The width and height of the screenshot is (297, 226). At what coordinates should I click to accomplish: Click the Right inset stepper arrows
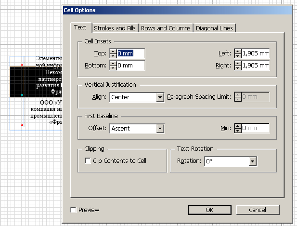(x=237, y=66)
